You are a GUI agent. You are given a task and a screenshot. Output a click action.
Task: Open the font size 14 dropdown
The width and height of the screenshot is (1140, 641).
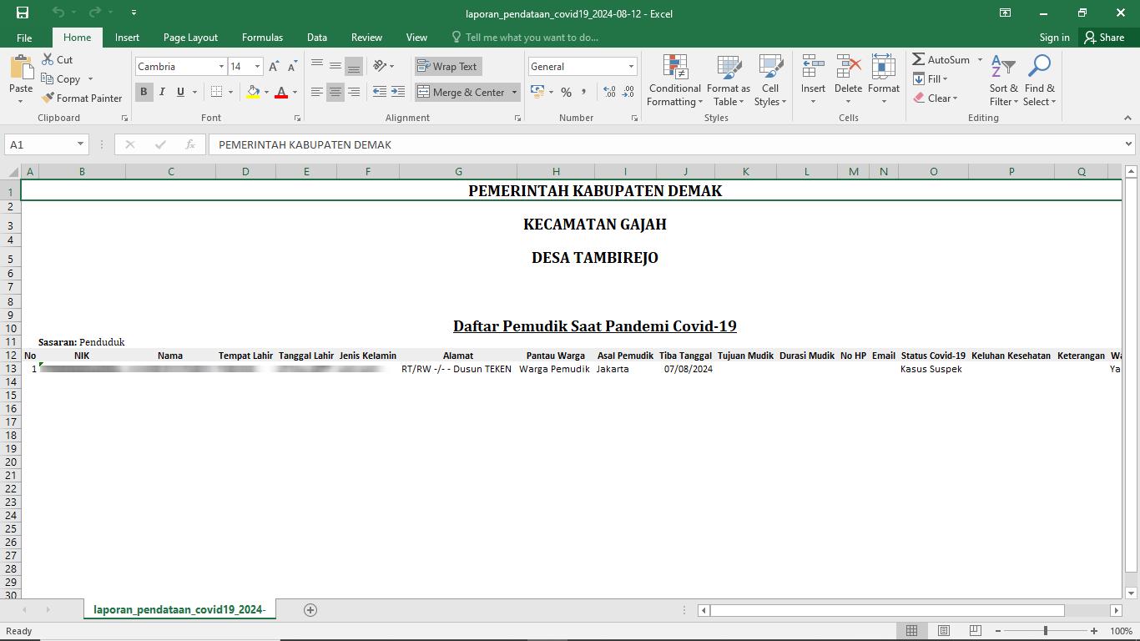click(x=258, y=67)
